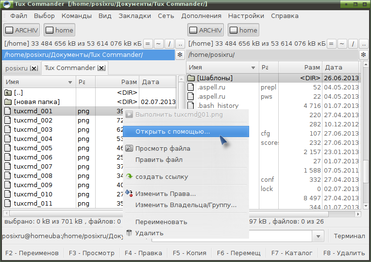Go up '..' button in right panel
Viewport: 371px width, 262px height.
364,44
